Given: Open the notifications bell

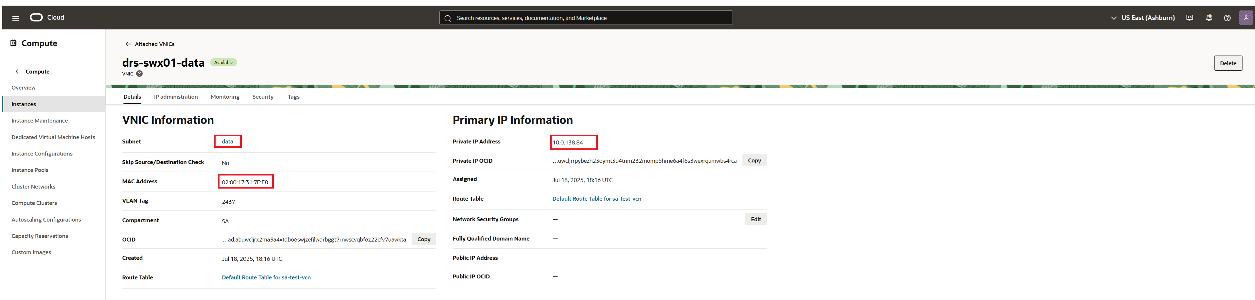Looking at the screenshot, I should pos(1209,18).
